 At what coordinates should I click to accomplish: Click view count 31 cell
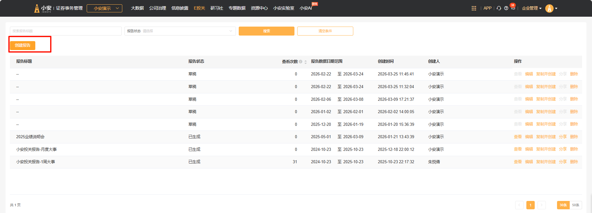(x=295, y=162)
